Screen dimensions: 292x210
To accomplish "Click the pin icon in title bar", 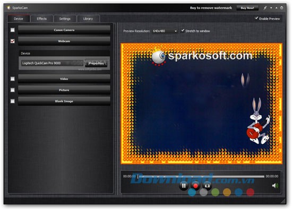I will 265,8.
